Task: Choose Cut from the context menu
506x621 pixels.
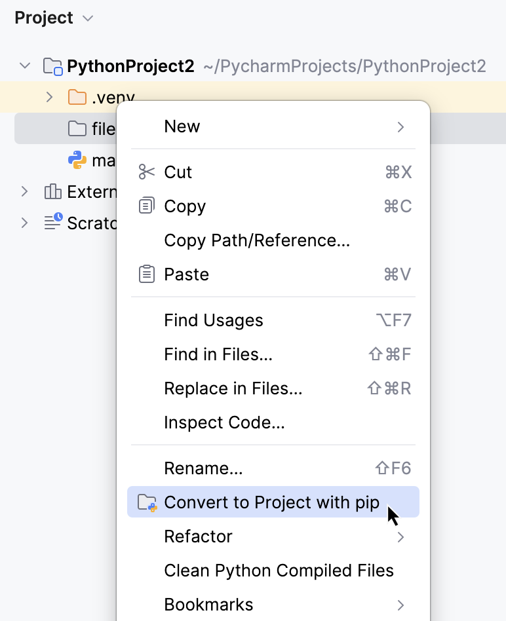Action: [x=273, y=172]
